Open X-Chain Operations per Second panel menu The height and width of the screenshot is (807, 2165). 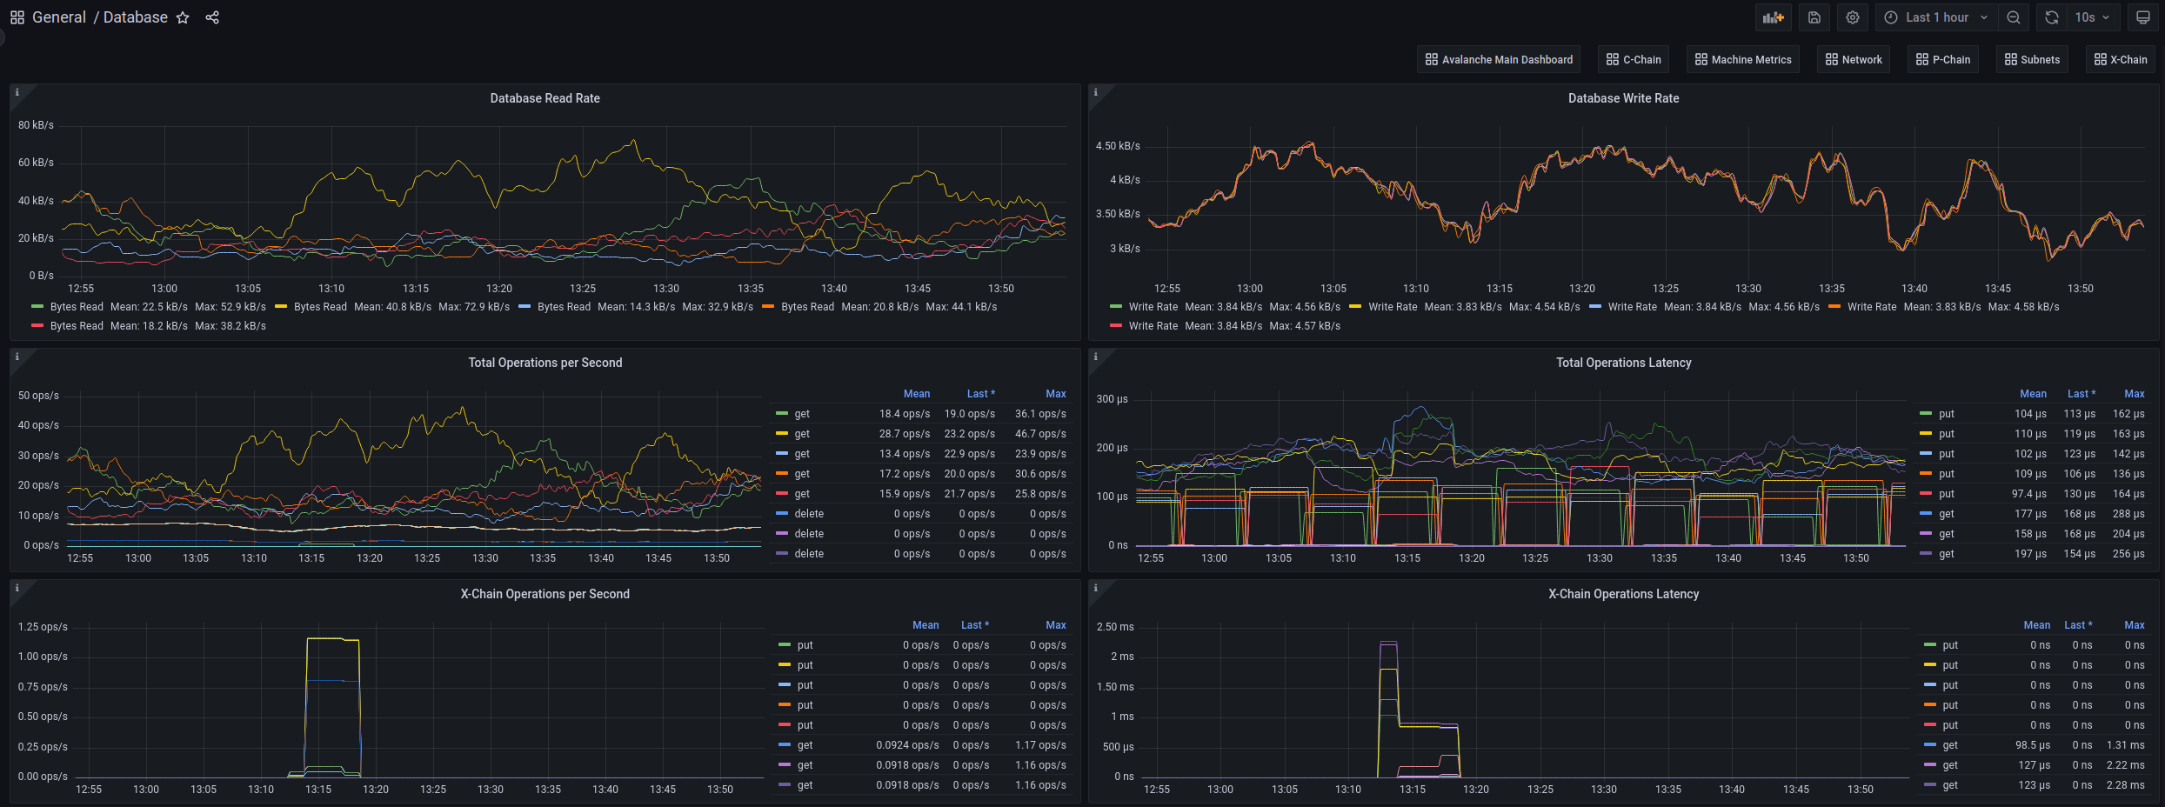[545, 594]
